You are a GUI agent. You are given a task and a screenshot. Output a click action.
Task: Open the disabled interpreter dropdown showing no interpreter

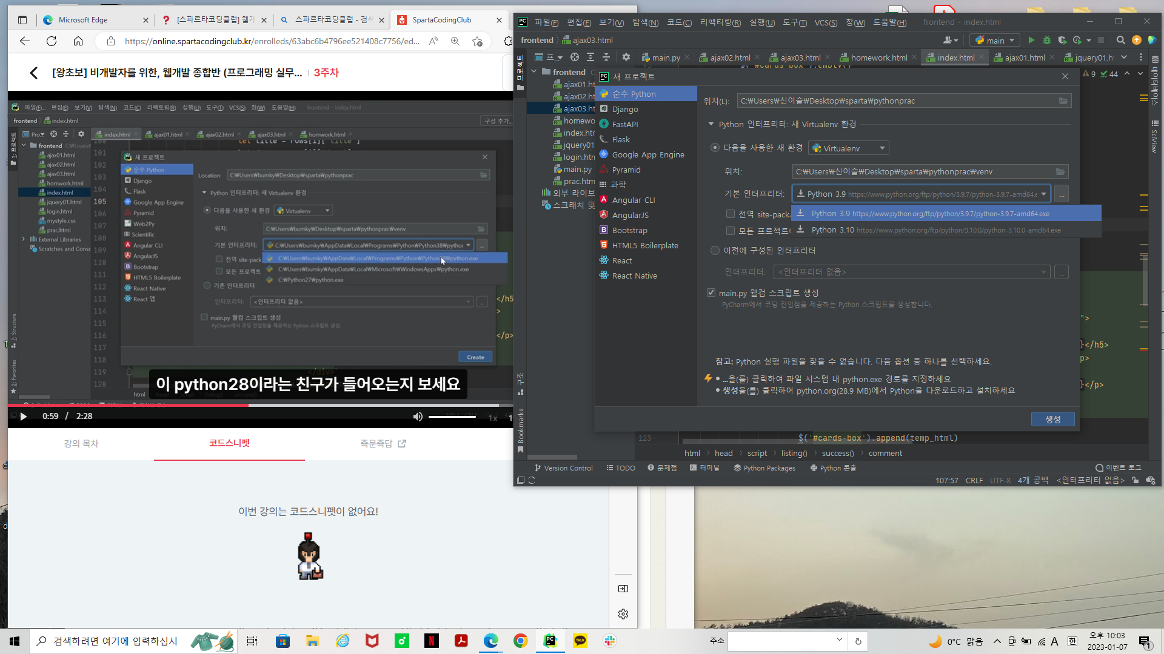[912, 272]
